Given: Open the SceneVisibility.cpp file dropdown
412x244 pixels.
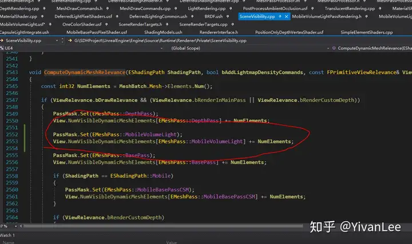Looking at the screenshot, I should pos(57,41).
